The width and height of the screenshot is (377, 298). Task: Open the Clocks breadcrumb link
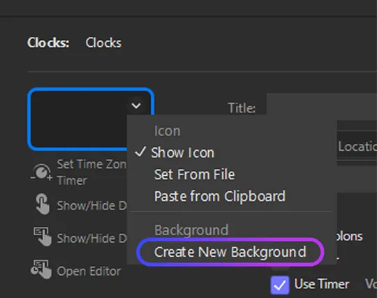pyautogui.click(x=103, y=43)
